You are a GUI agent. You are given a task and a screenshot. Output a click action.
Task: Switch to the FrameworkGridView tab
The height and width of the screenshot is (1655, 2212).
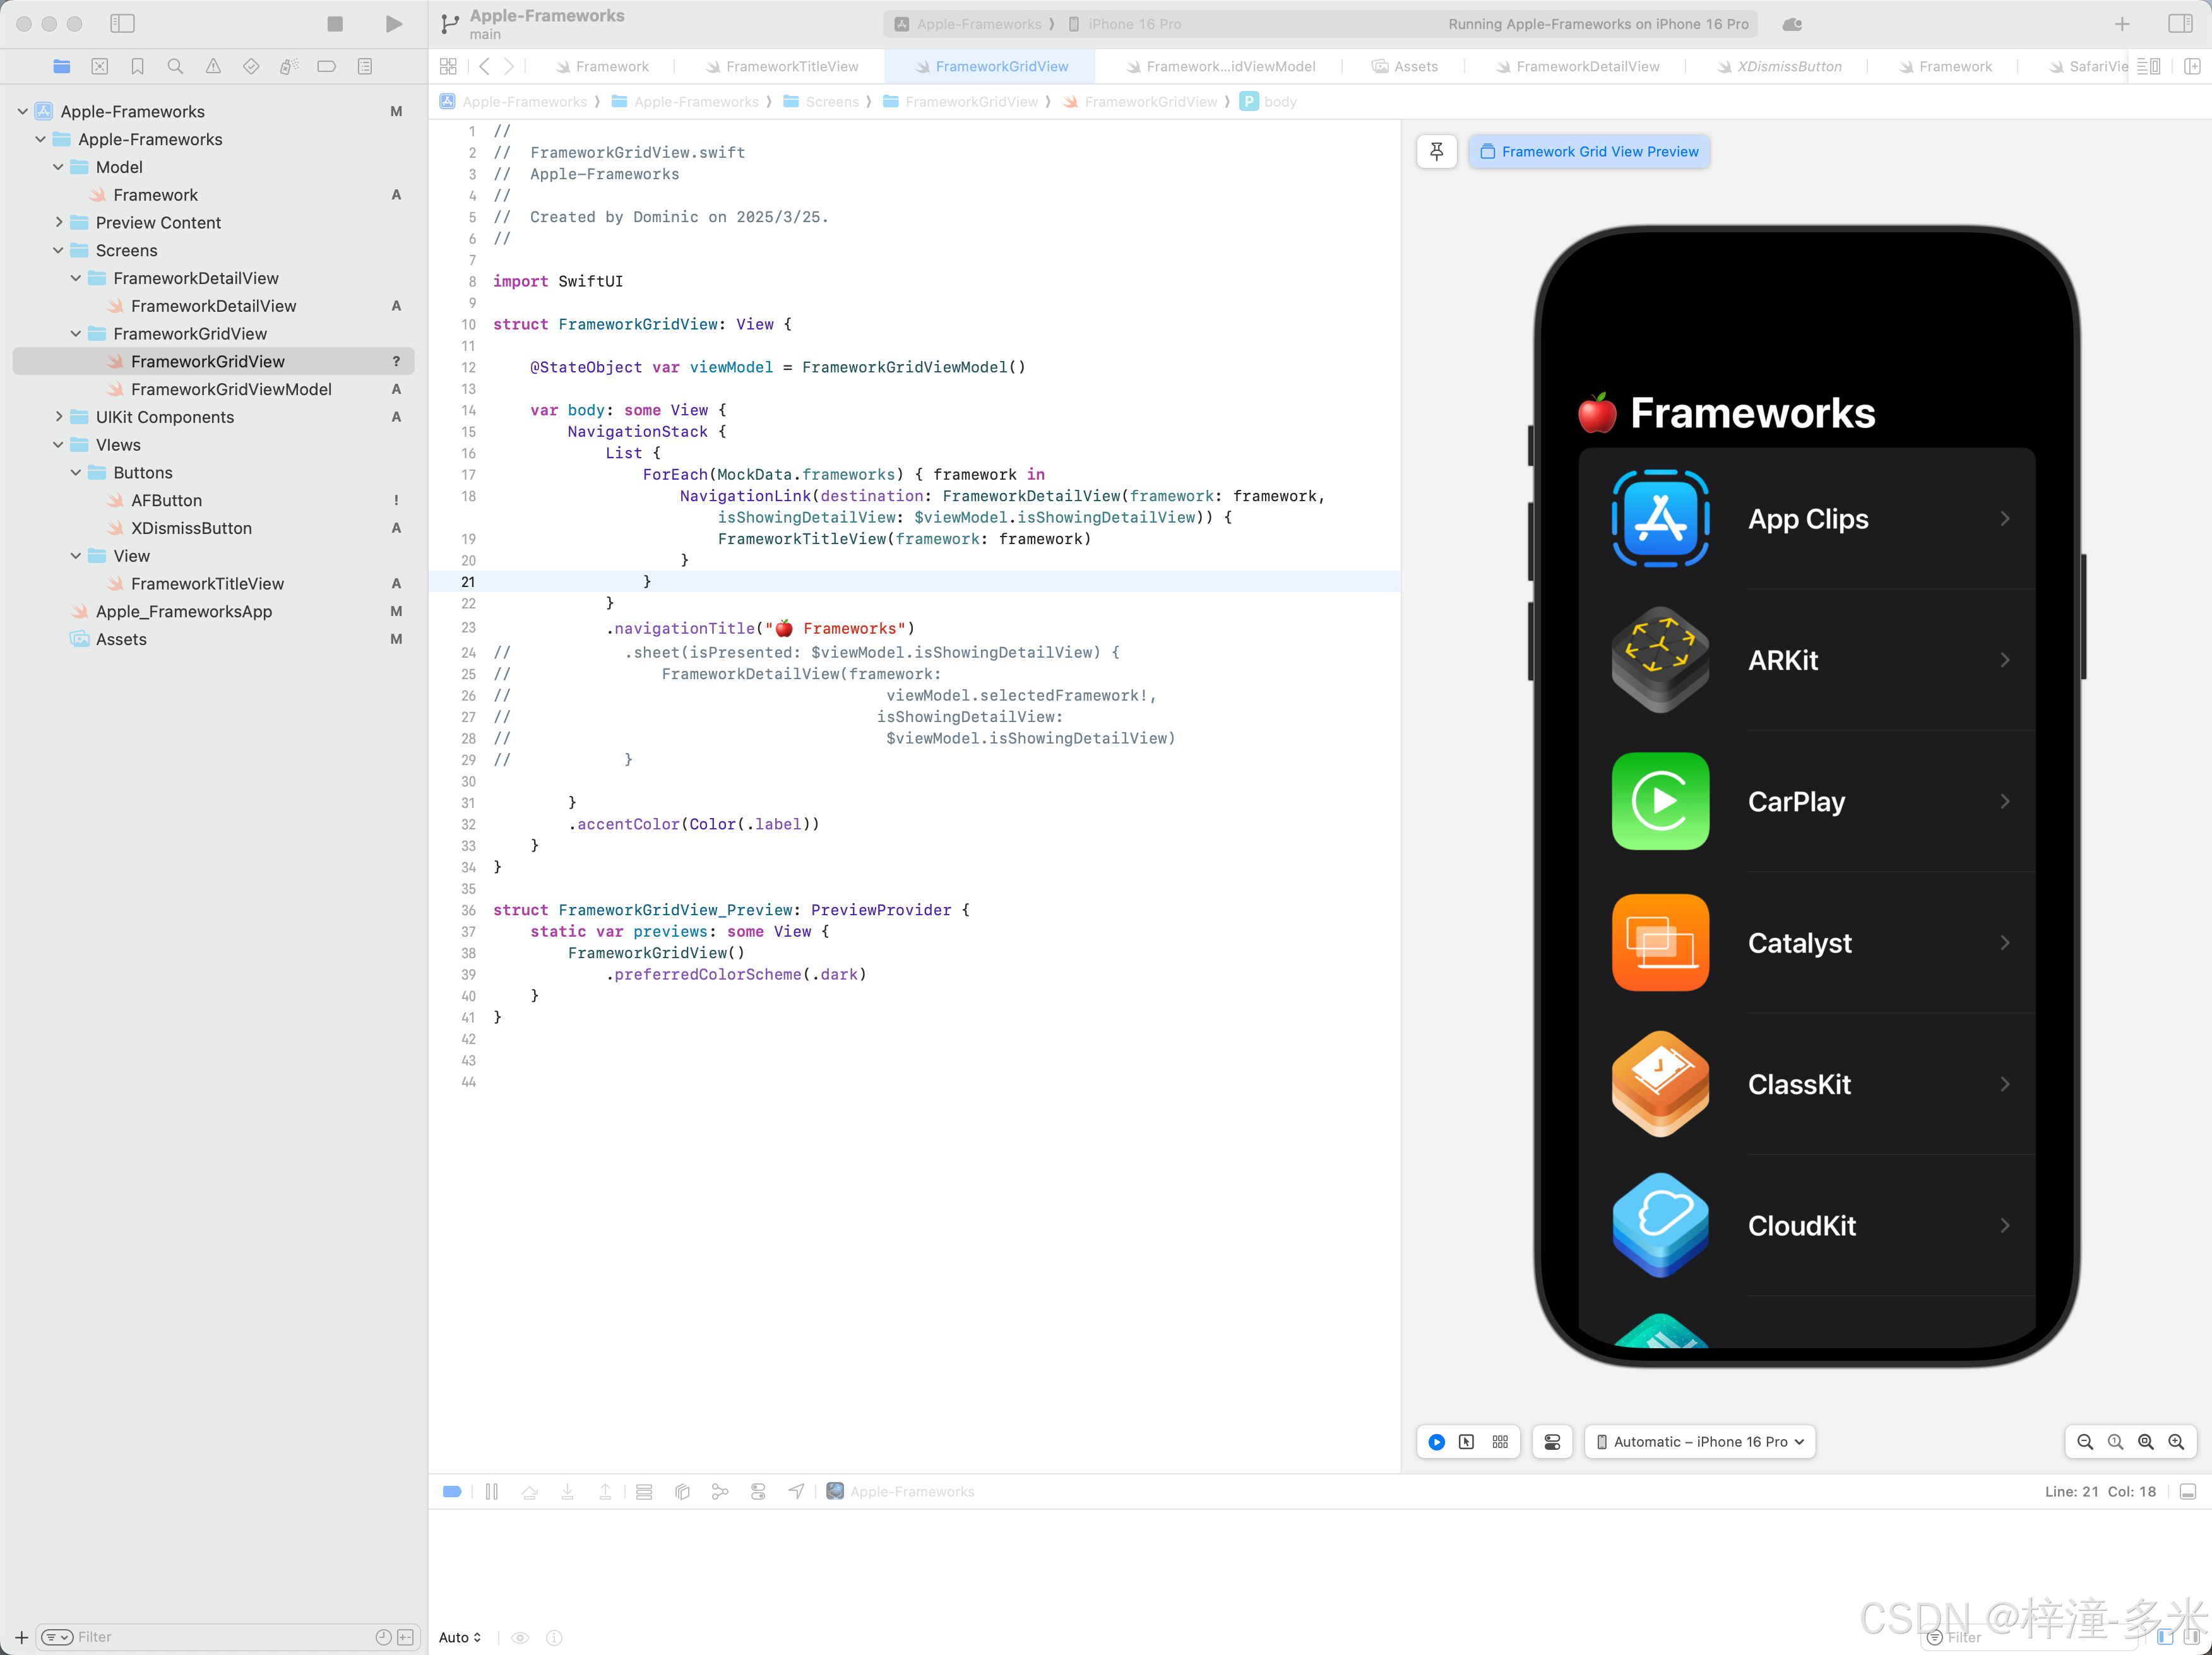coord(990,67)
